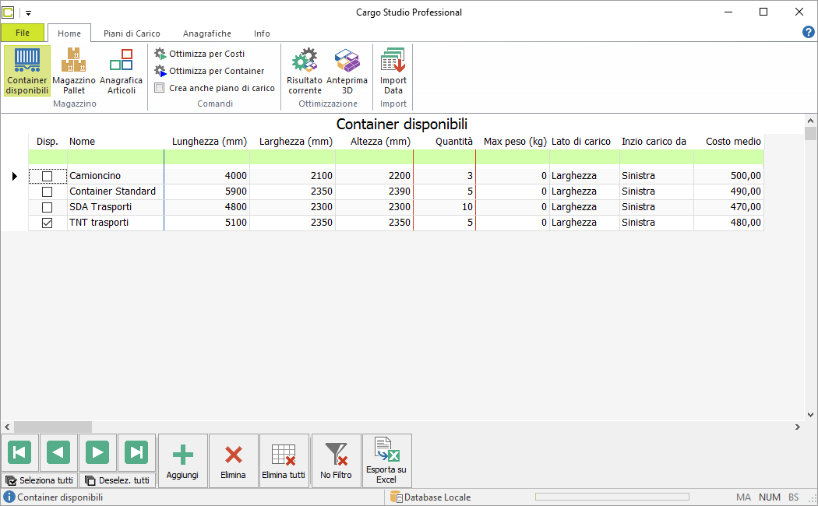
Task: Click the Aggiungi button
Action: (x=182, y=461)
